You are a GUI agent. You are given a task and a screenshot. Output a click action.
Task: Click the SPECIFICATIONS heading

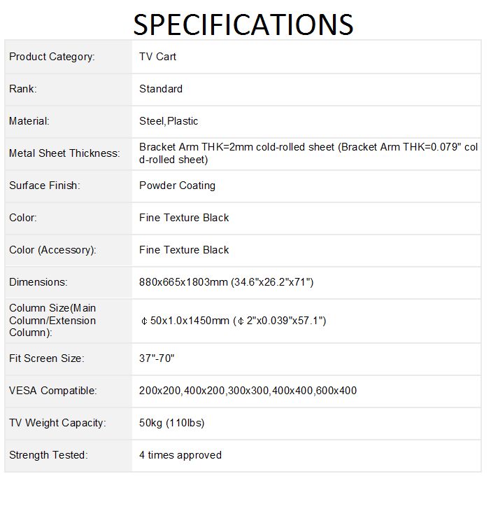[x=243, y=24]
